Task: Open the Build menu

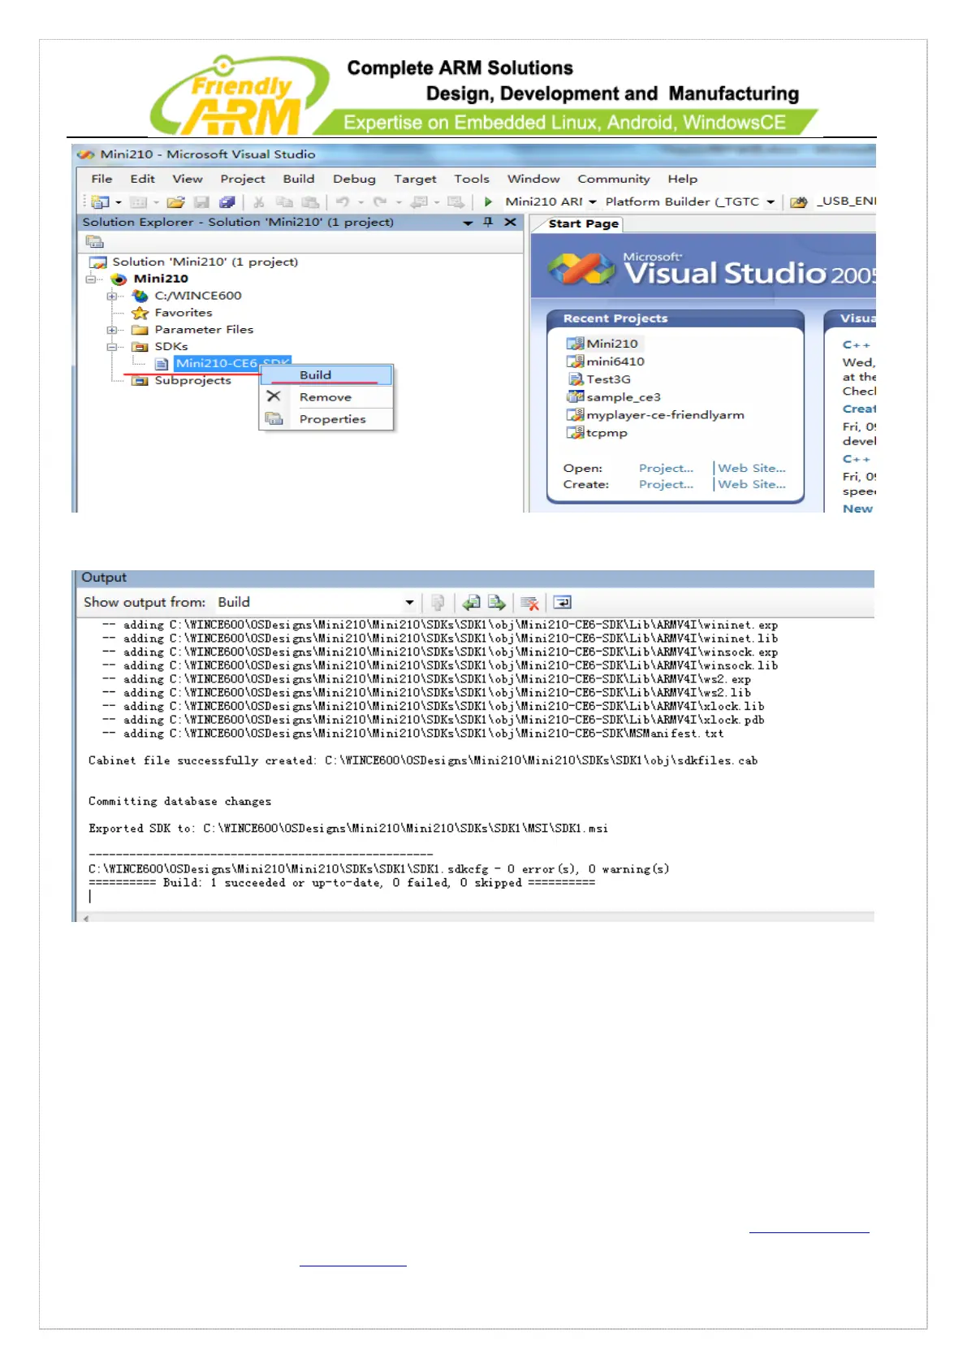Action: pos(299,179)
